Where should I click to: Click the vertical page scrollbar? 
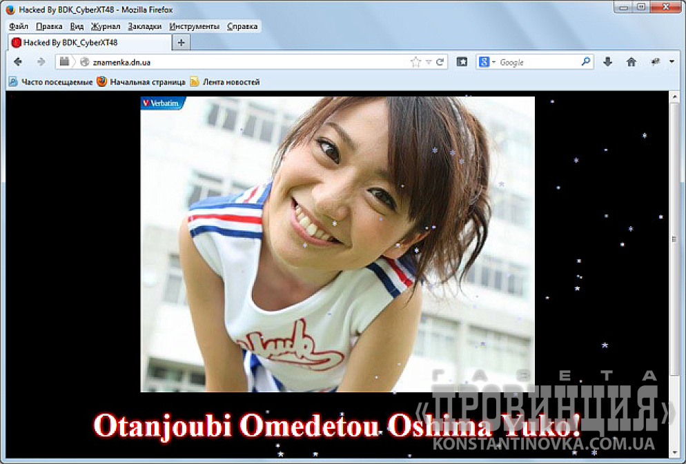674,238
